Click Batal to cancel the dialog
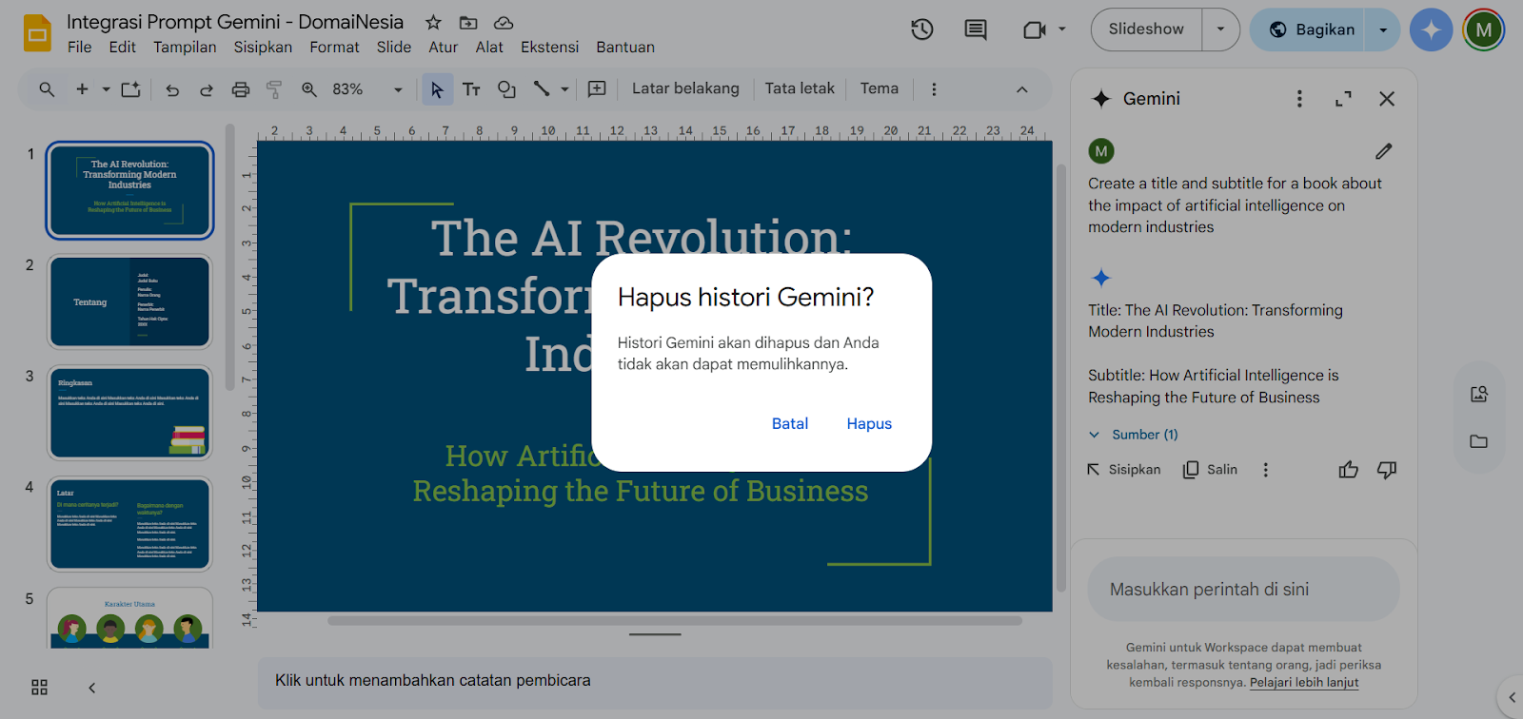Screen dimensions: 1523x719 789,424
